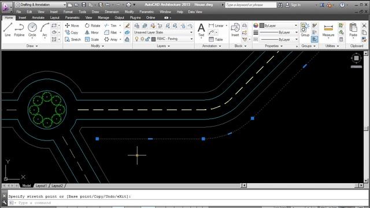This screenshot has width=370, height=208.
Task: Select the Mirror tool
Action: click(92, 32)
